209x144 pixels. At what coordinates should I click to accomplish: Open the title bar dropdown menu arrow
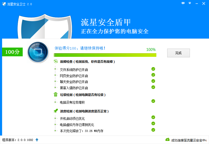tap(190, 3)
